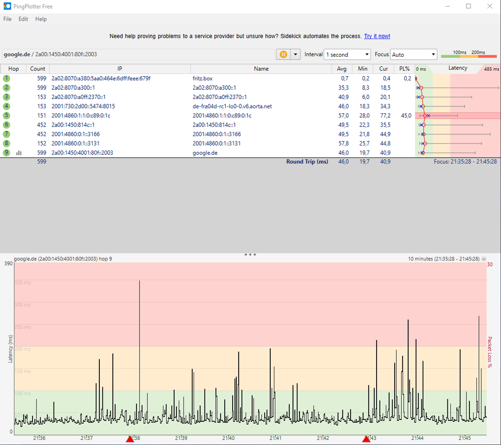Click the three-dot splitter handle above the timeline graph
The width and height of the screenshot is (501, 445).
point(250,254)
